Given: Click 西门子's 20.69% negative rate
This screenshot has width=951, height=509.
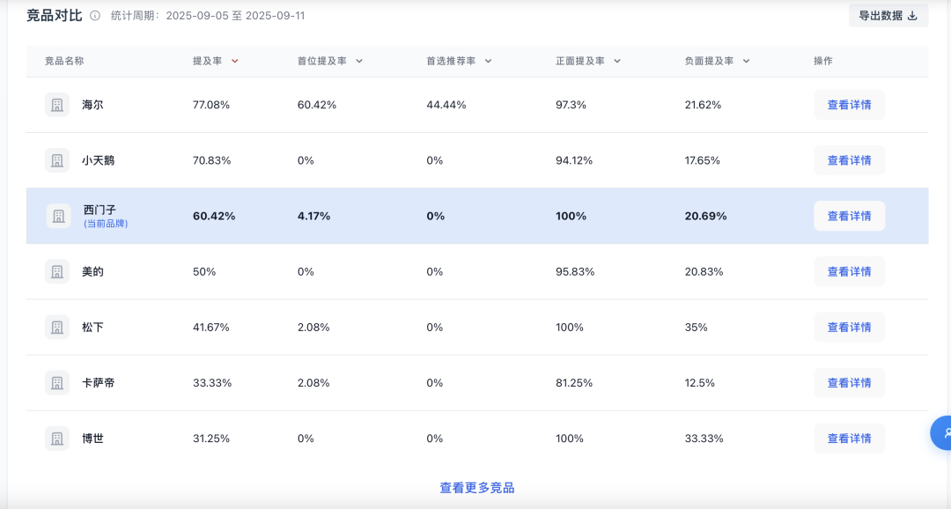Looking at the screenshot, I should (705, 216).
